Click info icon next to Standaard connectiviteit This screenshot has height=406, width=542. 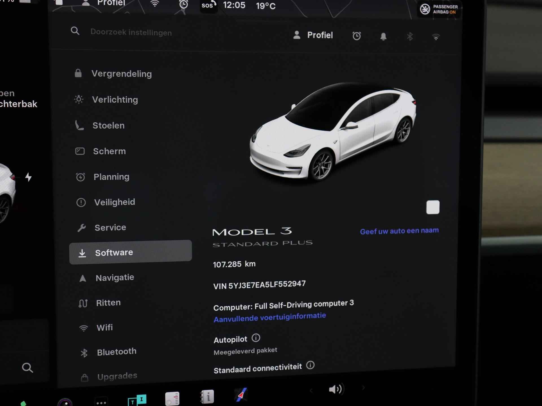310,365
